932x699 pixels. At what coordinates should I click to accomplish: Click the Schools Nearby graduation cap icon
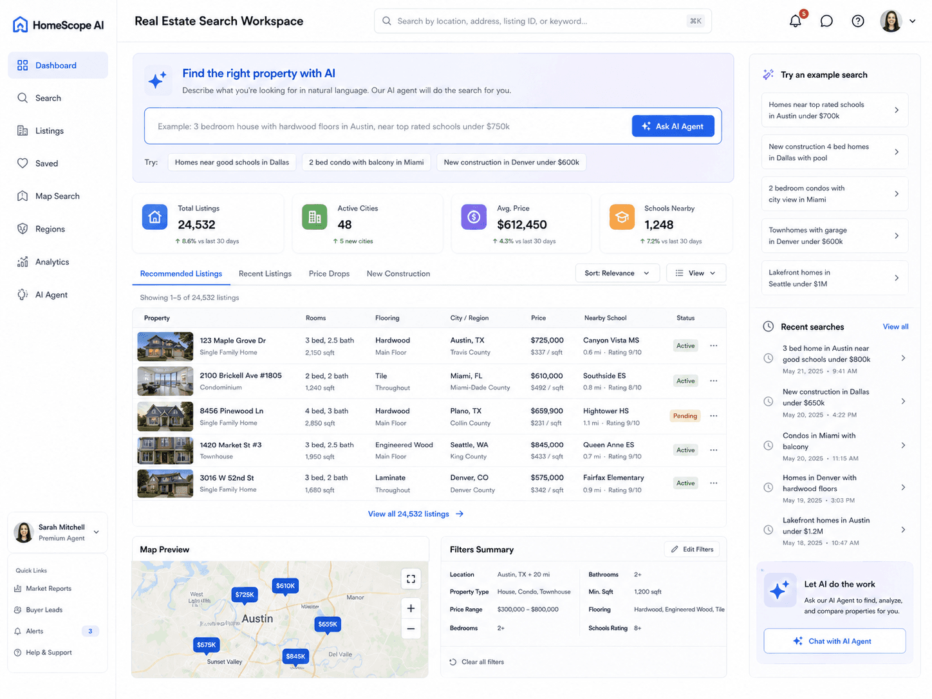point(622,217)
